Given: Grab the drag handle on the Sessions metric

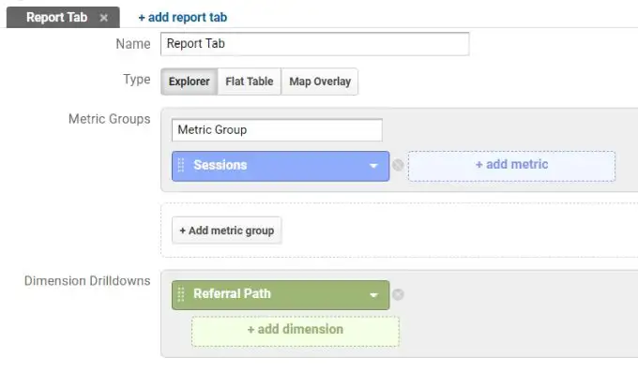Looking at the screenshot, I should pos(181,165).
